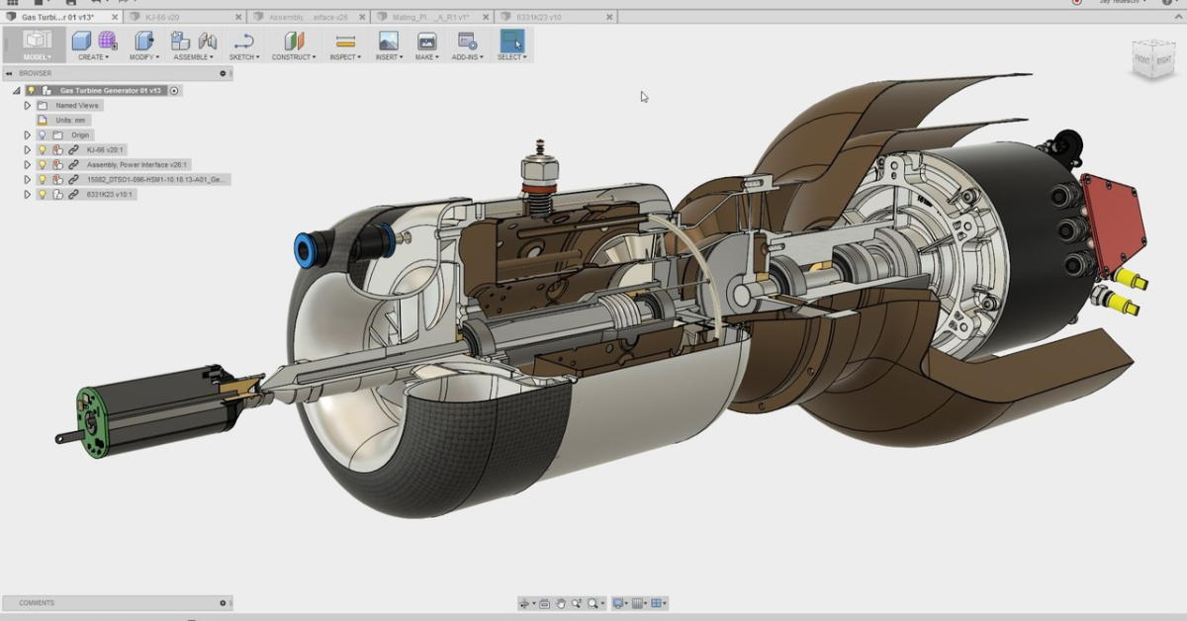
Task: Toggle the 6331K23 v10:1 component visibility
Action: 43,193
